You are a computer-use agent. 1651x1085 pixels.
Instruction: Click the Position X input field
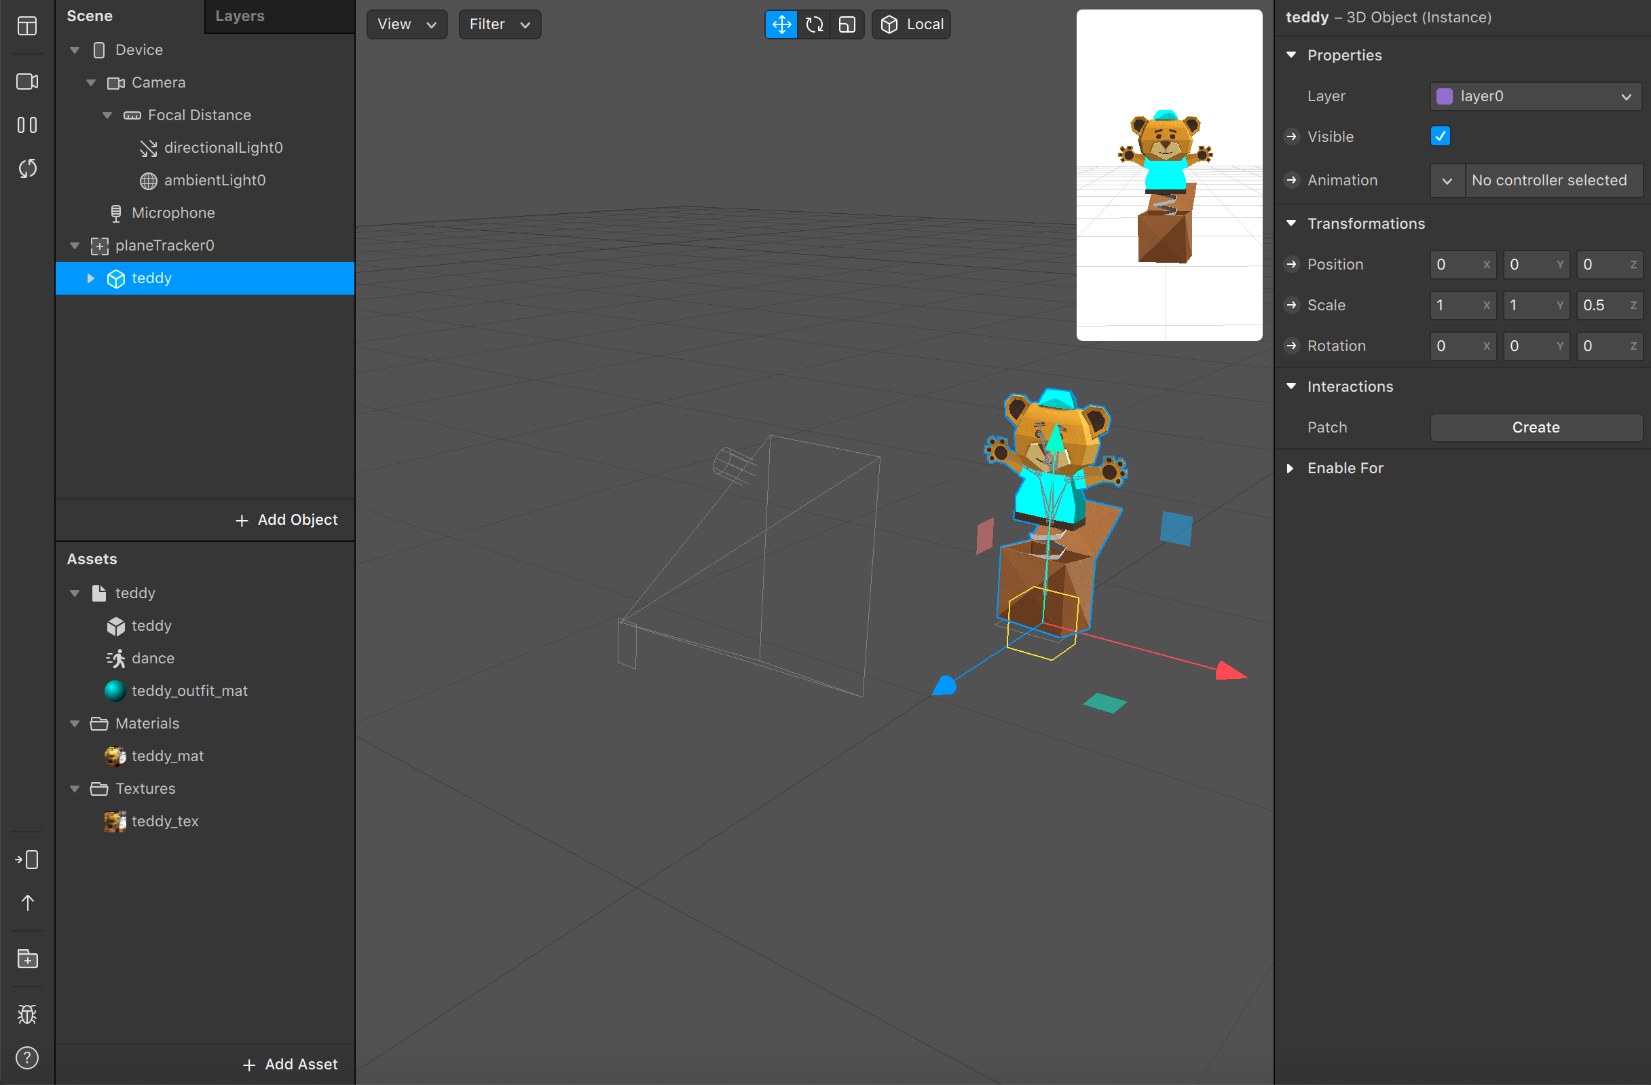click(1463, 264)
